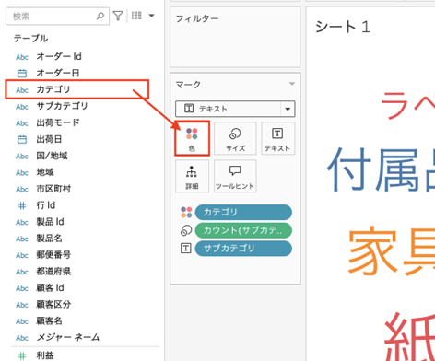The width and height of the screenshot is (435, 361).
Task: Click the 色 color button
Action: [192, 138]
